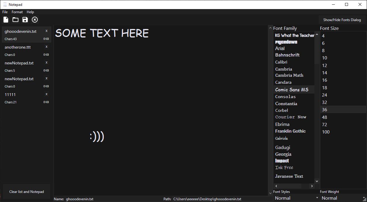The image size is (367, 202).
Task: Choose the Franklin Gothic font family
Action: pos(294,131)
